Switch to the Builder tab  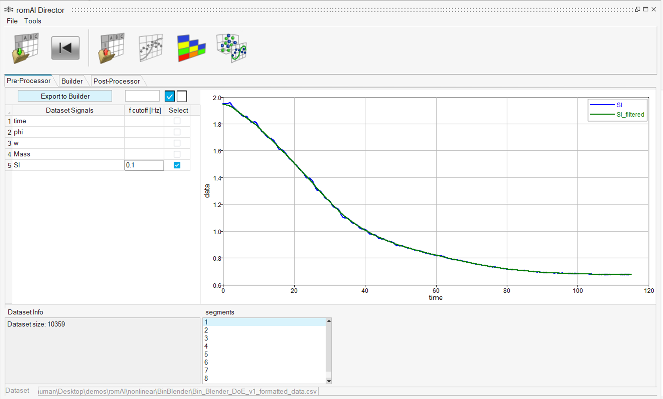72,81
